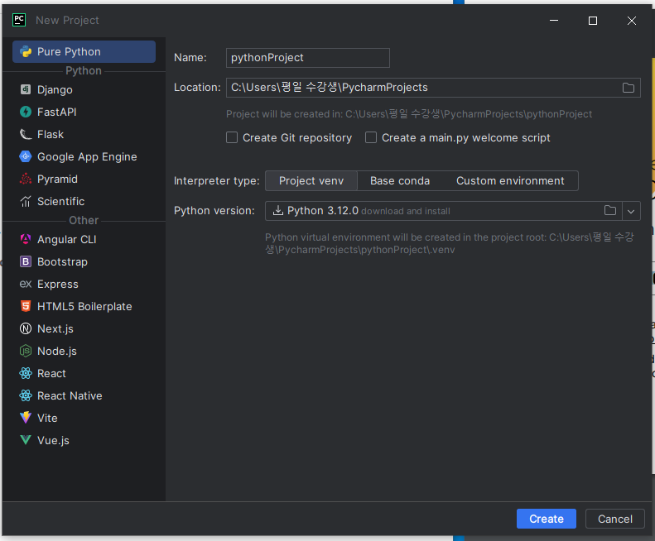The height and width of the screenshot is (541, 655).
Task: Enable Create Git repository checkbox
Action: click(232, 138)
